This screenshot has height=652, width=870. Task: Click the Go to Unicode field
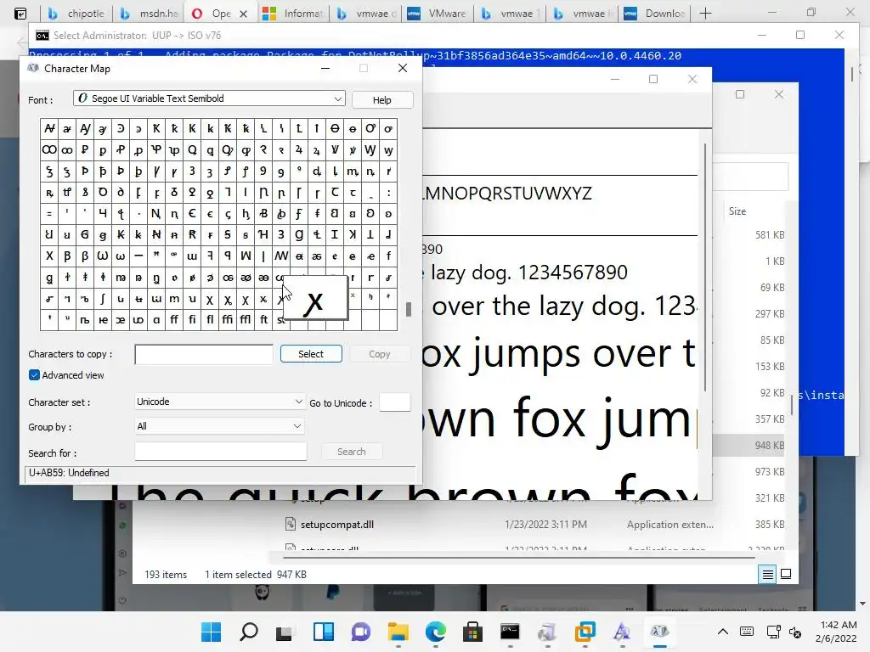point(394,402)
